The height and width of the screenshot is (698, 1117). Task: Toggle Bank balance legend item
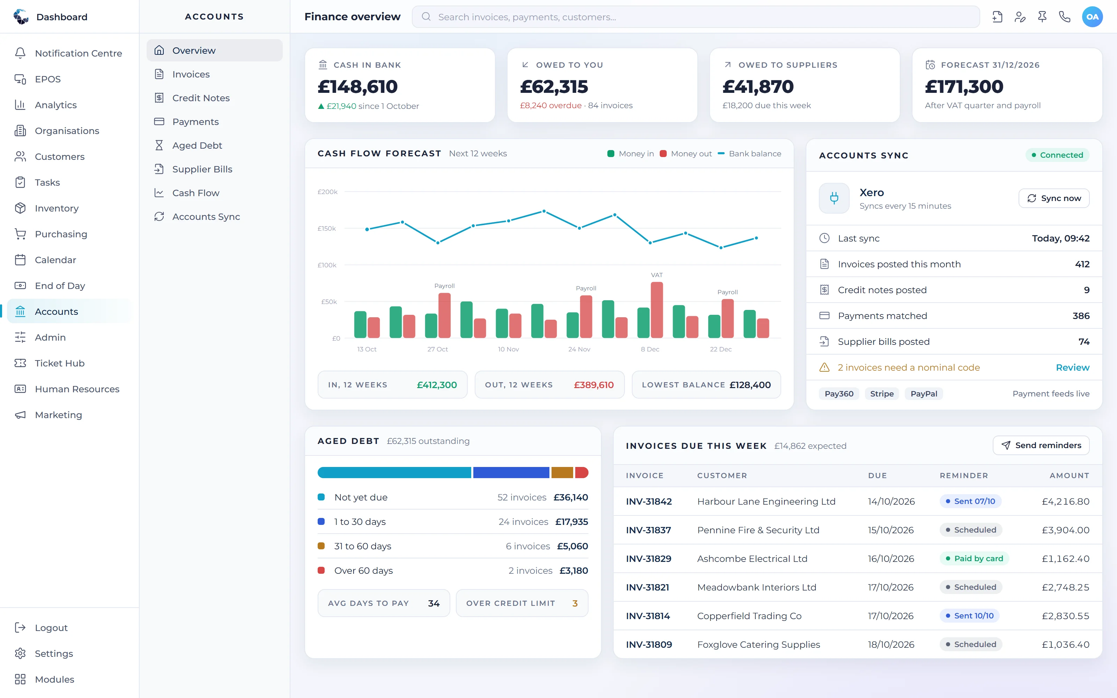pos(749,154)
